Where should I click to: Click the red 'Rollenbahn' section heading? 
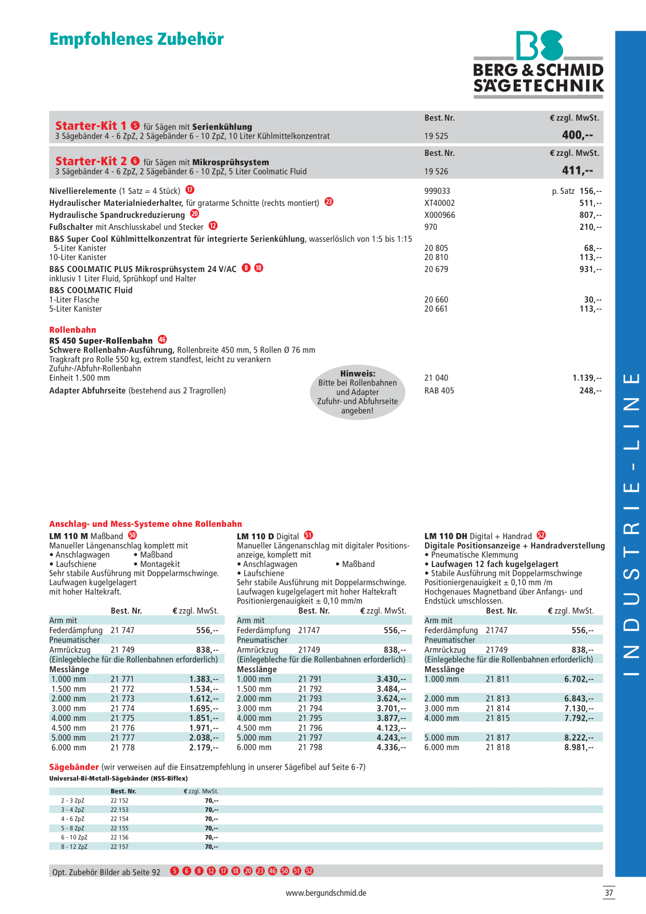72,330
